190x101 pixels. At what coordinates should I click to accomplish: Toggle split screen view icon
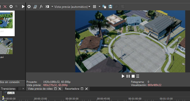(47, 7)
